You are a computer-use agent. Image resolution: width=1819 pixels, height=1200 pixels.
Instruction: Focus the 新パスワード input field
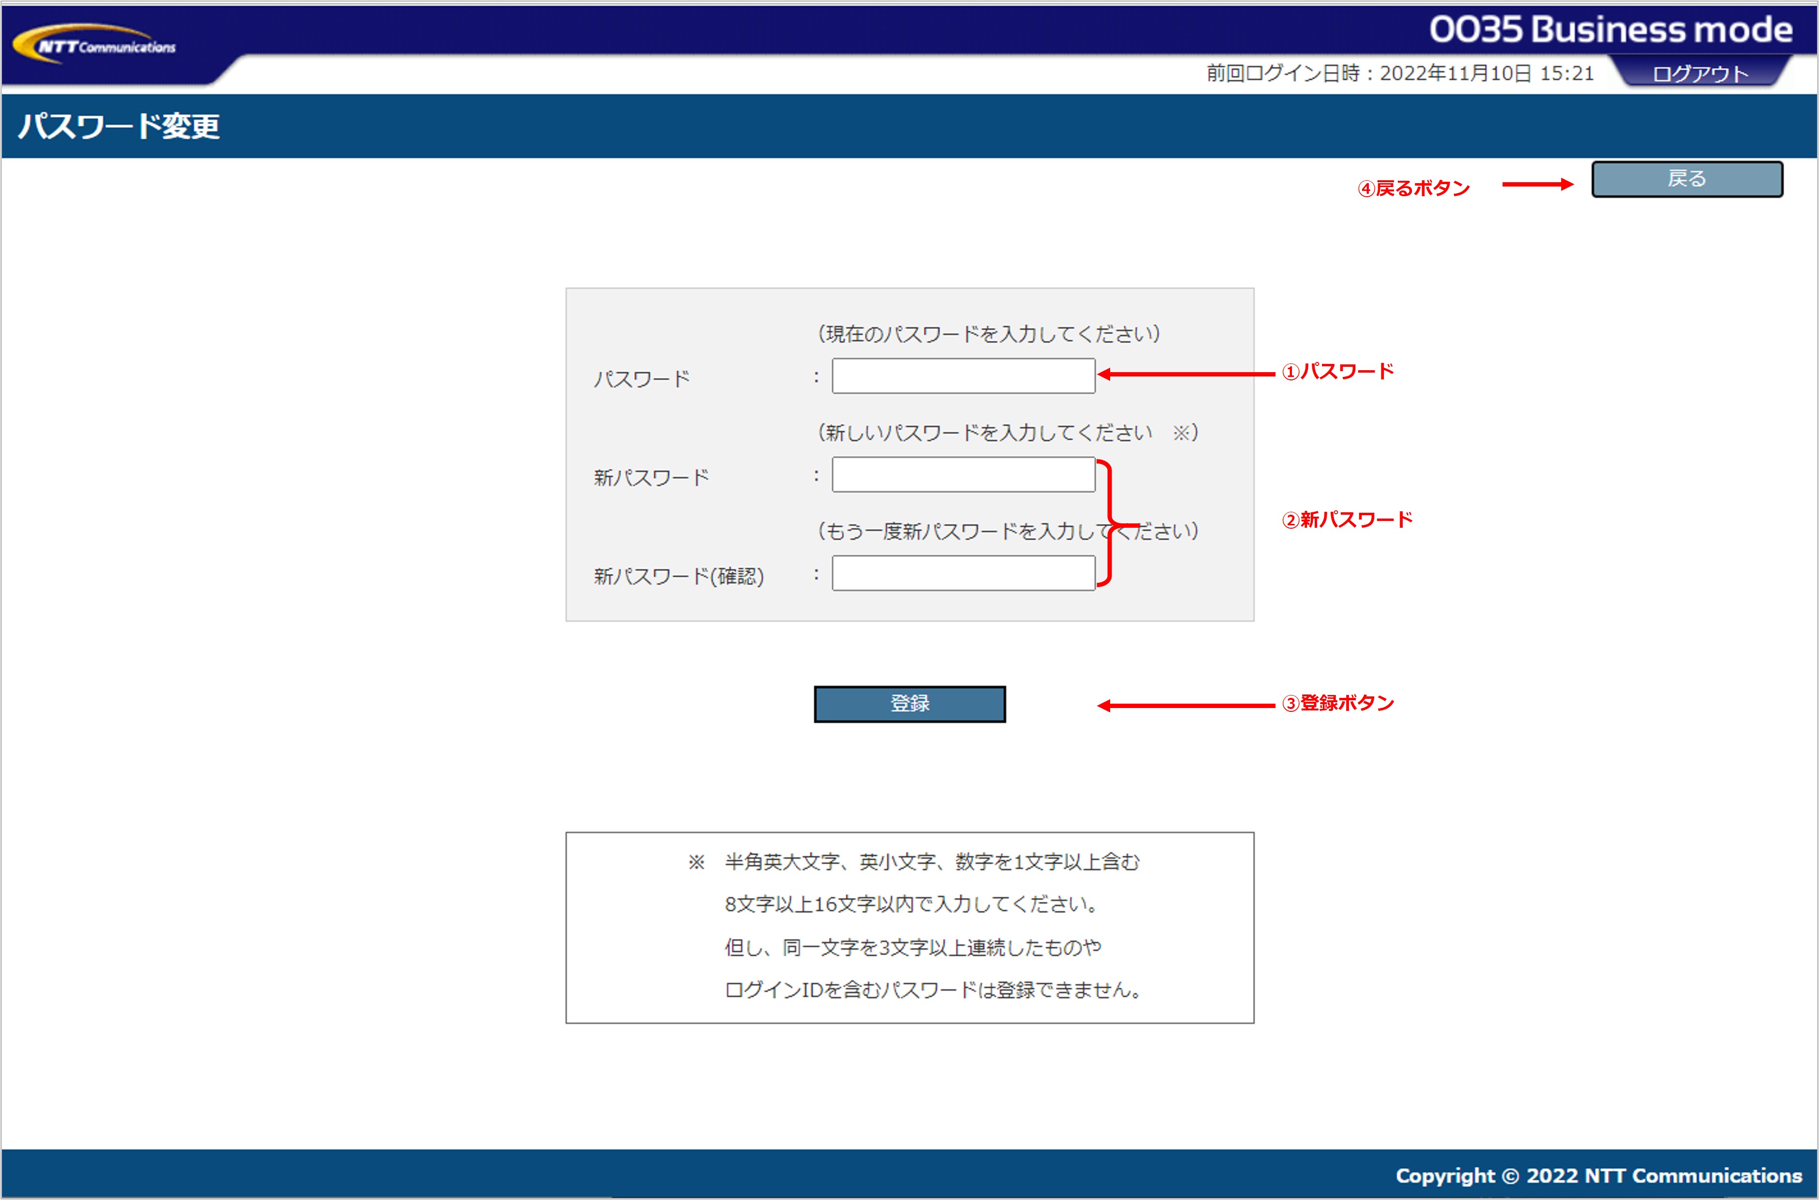point(963,475)
